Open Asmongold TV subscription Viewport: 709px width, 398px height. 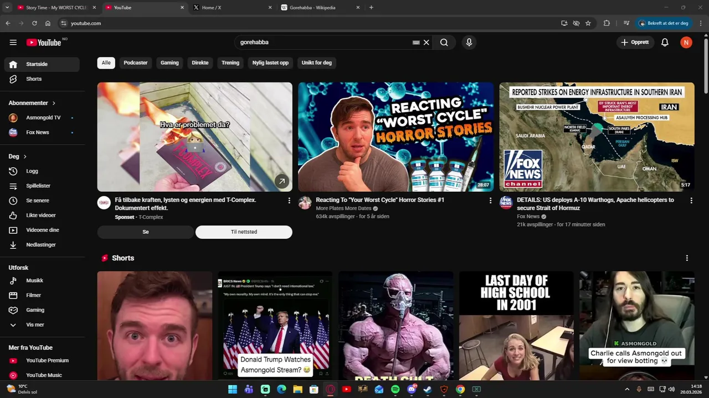pos(42,118)
